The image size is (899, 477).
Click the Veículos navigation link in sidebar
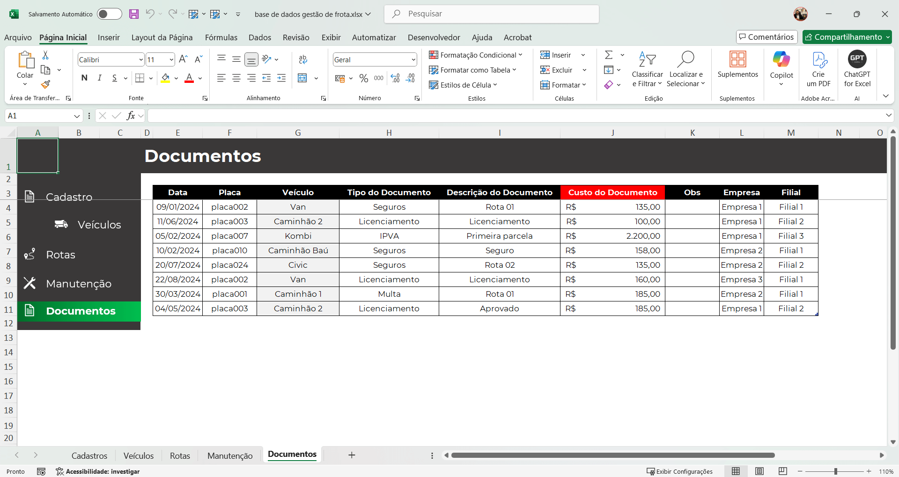click(99, 225)
